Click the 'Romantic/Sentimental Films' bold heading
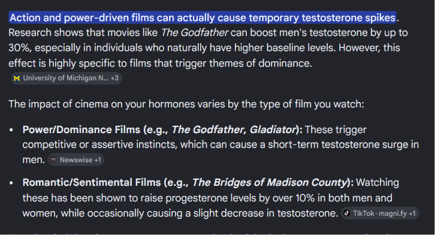This screenshot has height=235, width=435. [92, 183]
